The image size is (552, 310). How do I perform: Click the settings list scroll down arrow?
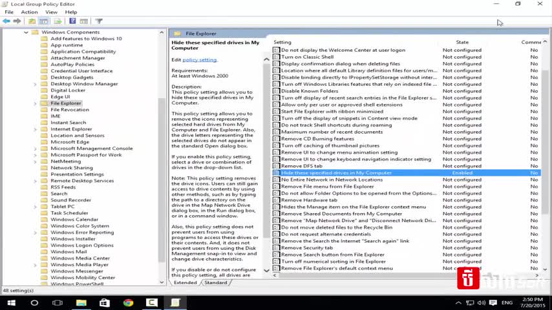(x=545, y=269)
